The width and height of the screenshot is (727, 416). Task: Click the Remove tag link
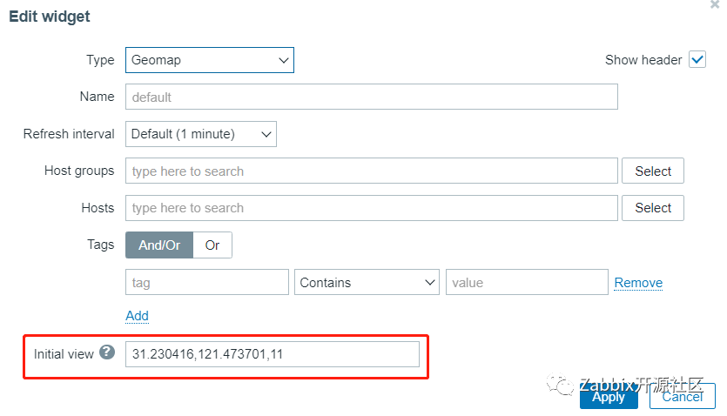point(638,283)
